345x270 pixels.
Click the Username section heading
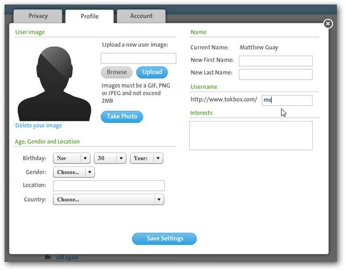(x=204, y=87)
